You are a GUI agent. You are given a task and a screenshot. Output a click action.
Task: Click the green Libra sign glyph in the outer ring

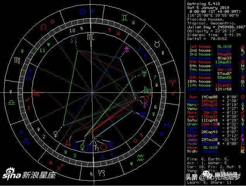click(x=12, y=103)
